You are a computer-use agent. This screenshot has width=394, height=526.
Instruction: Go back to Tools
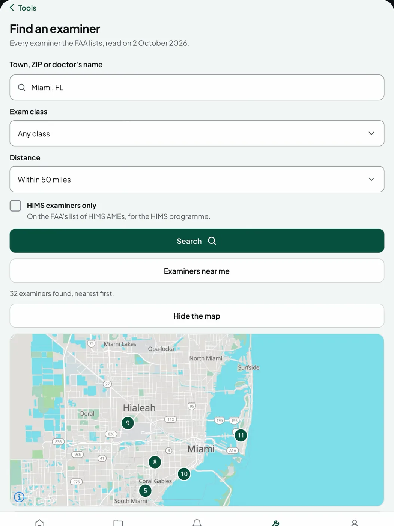pos(23,8)
